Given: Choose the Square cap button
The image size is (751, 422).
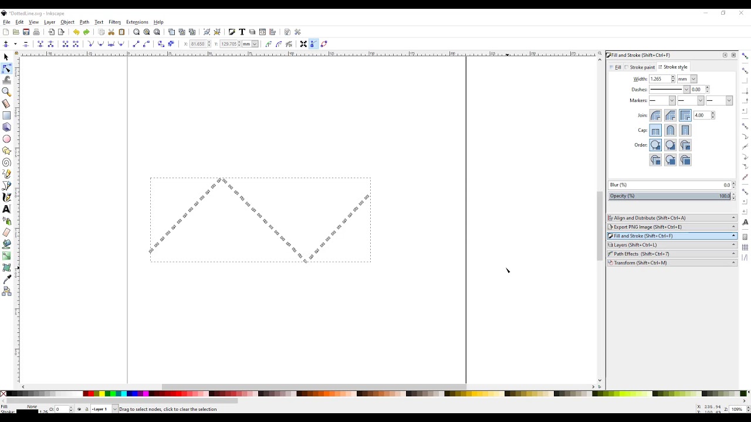Looking at the screenshot, I should click(685, 130).
